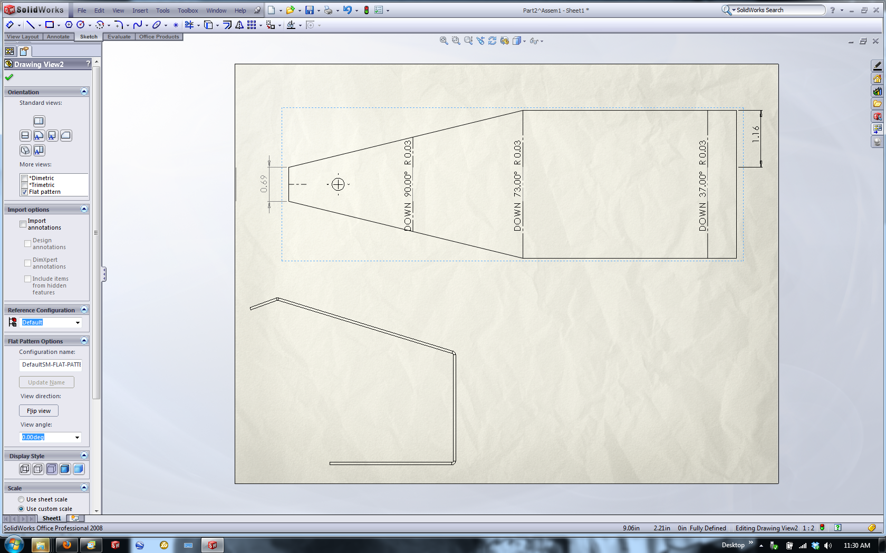This screenshot has width=886, height=553.
Task: Collapse the Display Style section
Action: coord(84,456)
